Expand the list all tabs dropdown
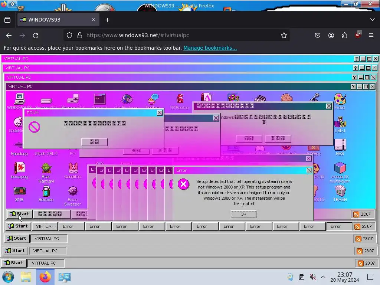The image size is (380, 285). (373, 20)
